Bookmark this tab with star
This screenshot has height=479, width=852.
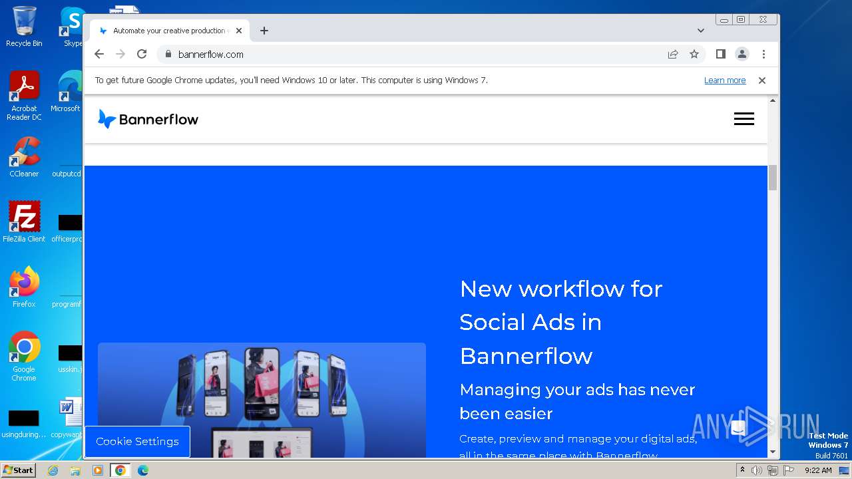click(x=694, y=55)
